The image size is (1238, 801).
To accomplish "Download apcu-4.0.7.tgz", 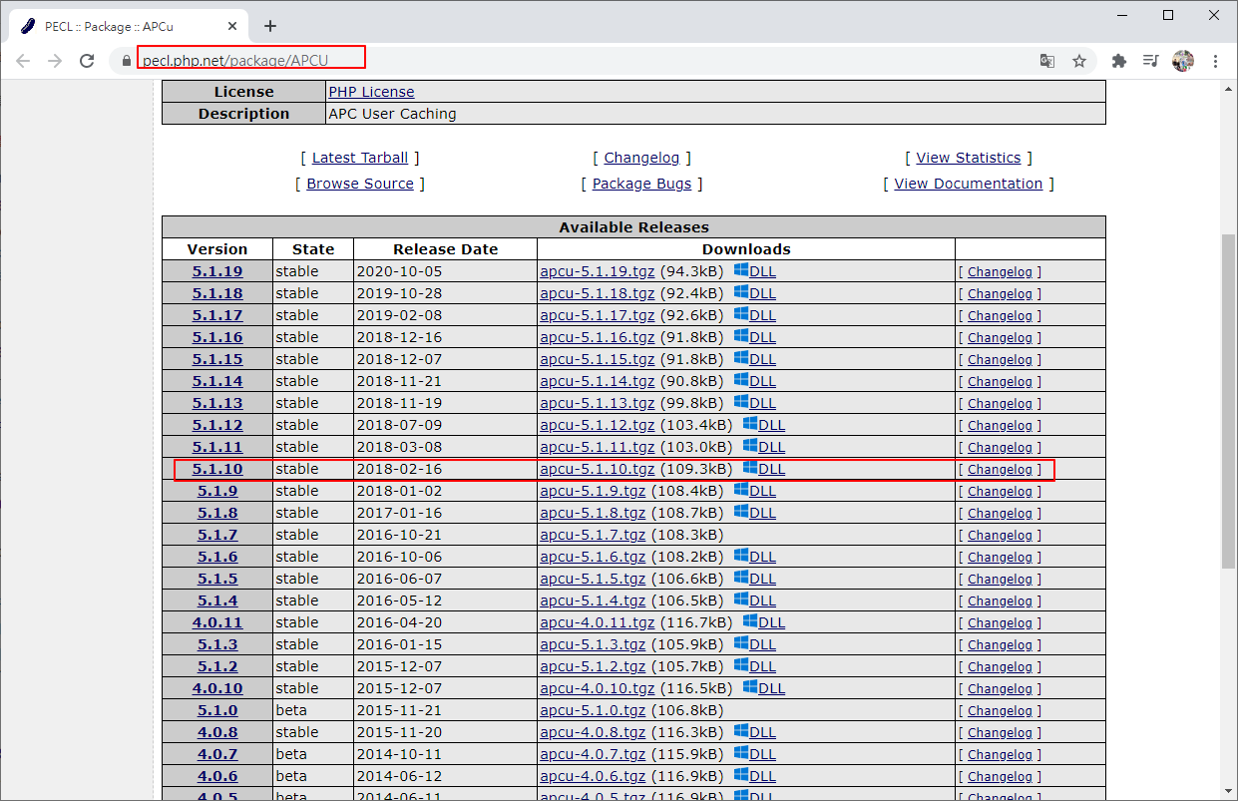I will pyautogui.click(x=593, y=754).
